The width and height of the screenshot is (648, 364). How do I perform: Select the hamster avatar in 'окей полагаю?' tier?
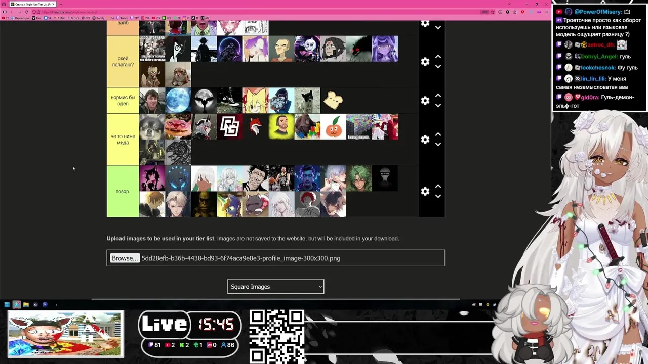[x=178, y=74]
